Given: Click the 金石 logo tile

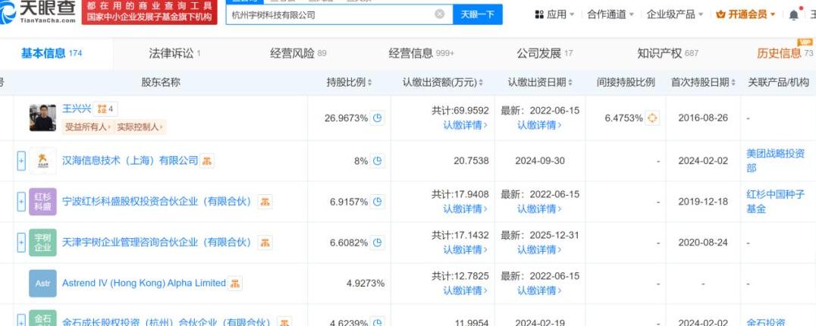Looking at the screenshot, I should coord(42,318).
